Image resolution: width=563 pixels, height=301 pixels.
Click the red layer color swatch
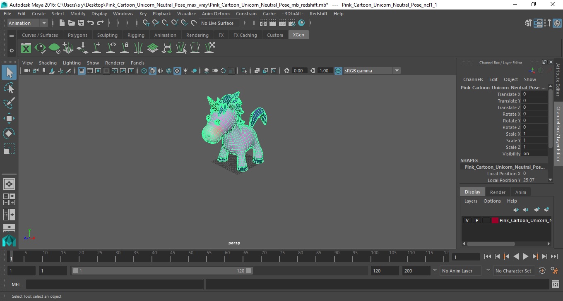click(495, 220)
